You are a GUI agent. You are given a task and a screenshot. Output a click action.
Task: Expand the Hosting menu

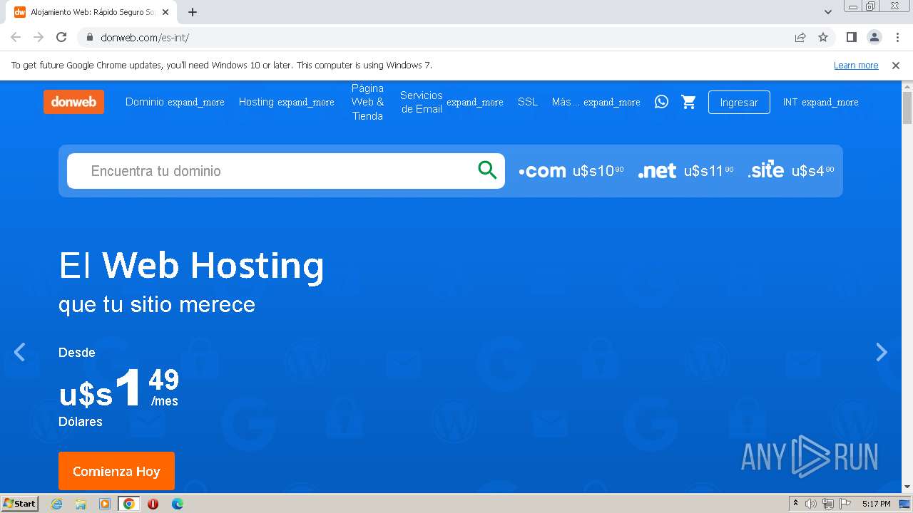coord(287,102)
